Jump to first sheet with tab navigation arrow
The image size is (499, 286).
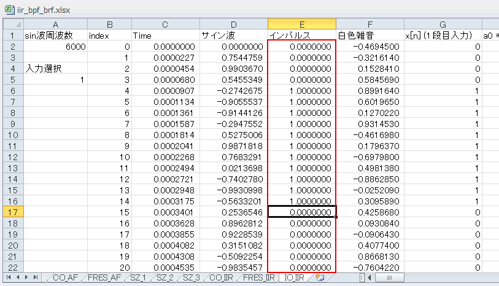[x=9, y=277]
